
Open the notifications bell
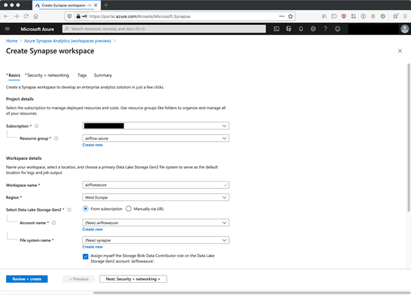click(301, 29)
